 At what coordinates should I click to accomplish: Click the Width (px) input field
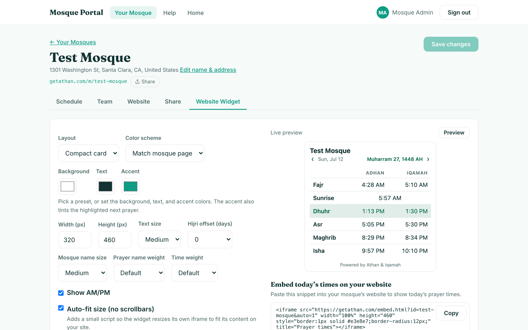pos(75,240)
